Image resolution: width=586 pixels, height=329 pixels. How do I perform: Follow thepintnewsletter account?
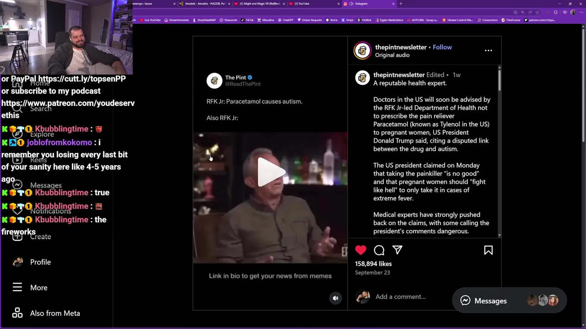(x=442, y=47)
